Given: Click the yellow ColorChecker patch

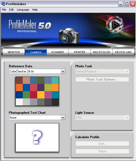Looking at the screenshot, I should coord(41,95).
